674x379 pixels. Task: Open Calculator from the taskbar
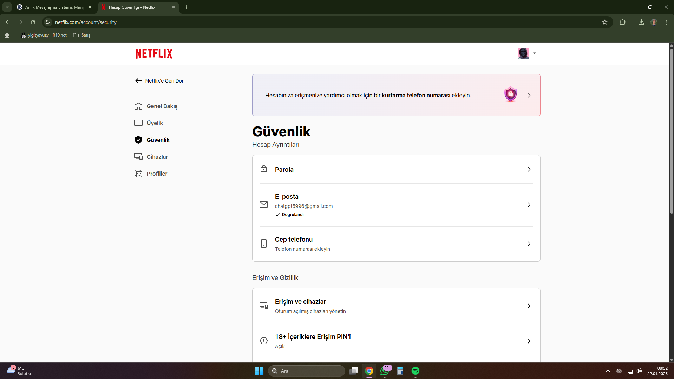400,371
